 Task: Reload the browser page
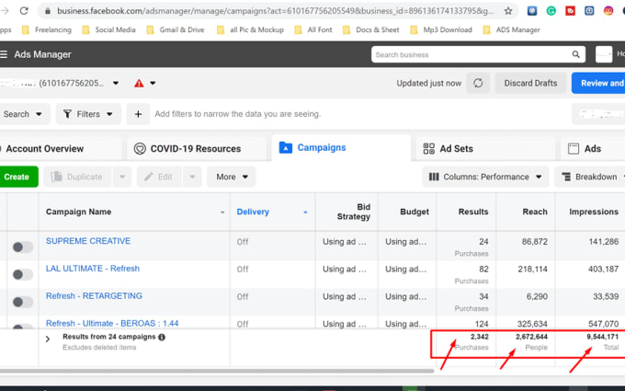pos(24,11)
